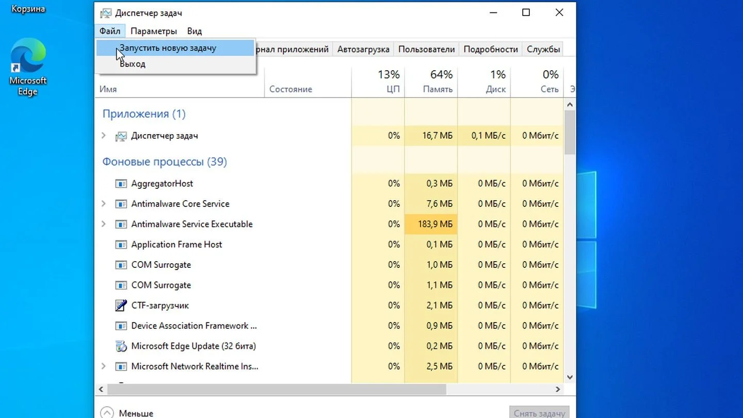Viewport: 743px width, 418px height.
Task: Select CTF-загрузчик process name
Action: pos(160,306)
